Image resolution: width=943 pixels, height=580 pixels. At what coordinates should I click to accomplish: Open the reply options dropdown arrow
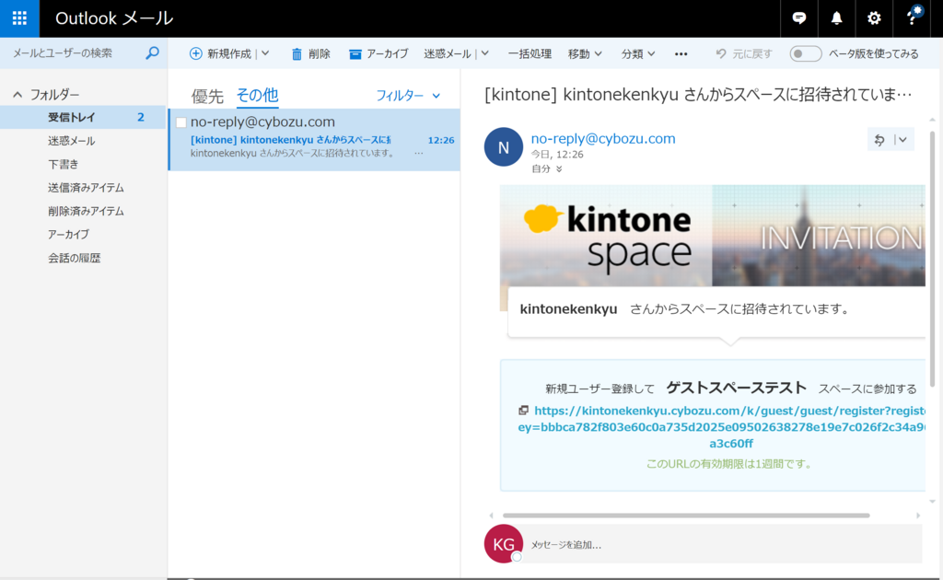[902, 139]
